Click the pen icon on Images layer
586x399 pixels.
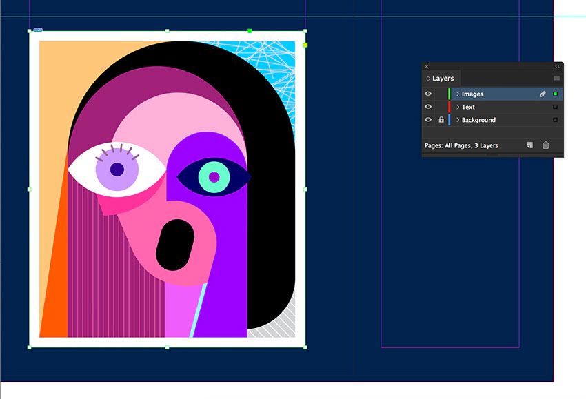543,94
